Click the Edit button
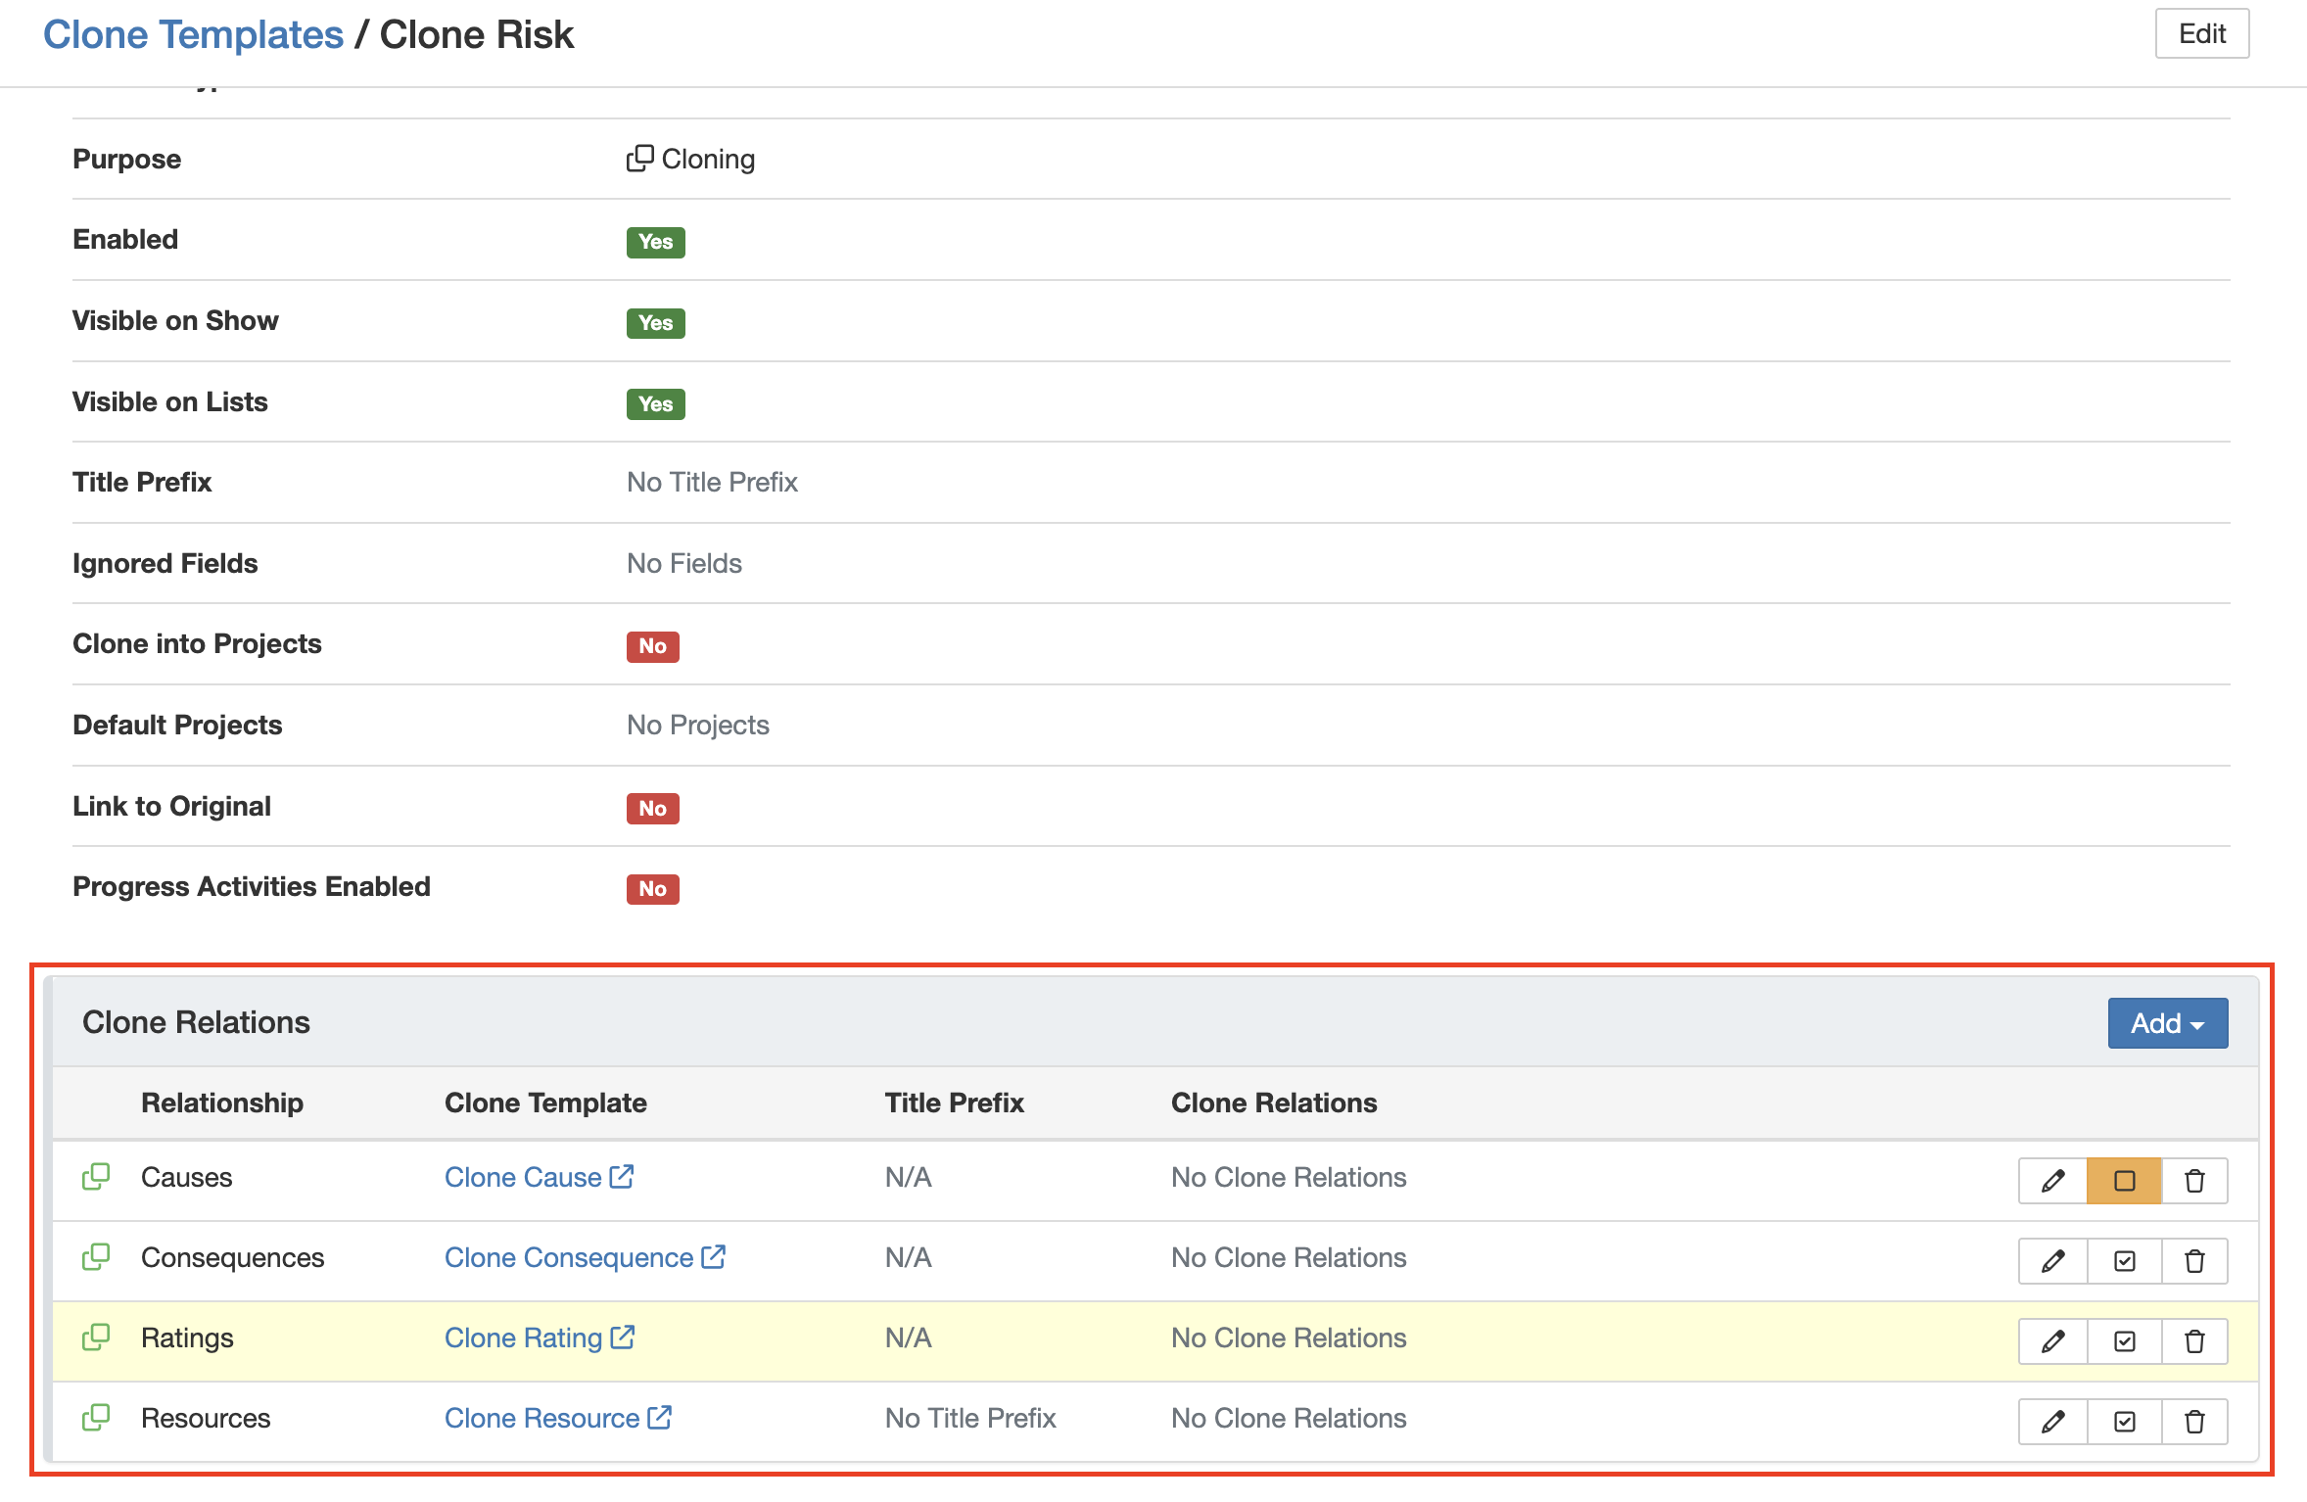Viewport: 2307px width, 1502px height. [2201, 34]
